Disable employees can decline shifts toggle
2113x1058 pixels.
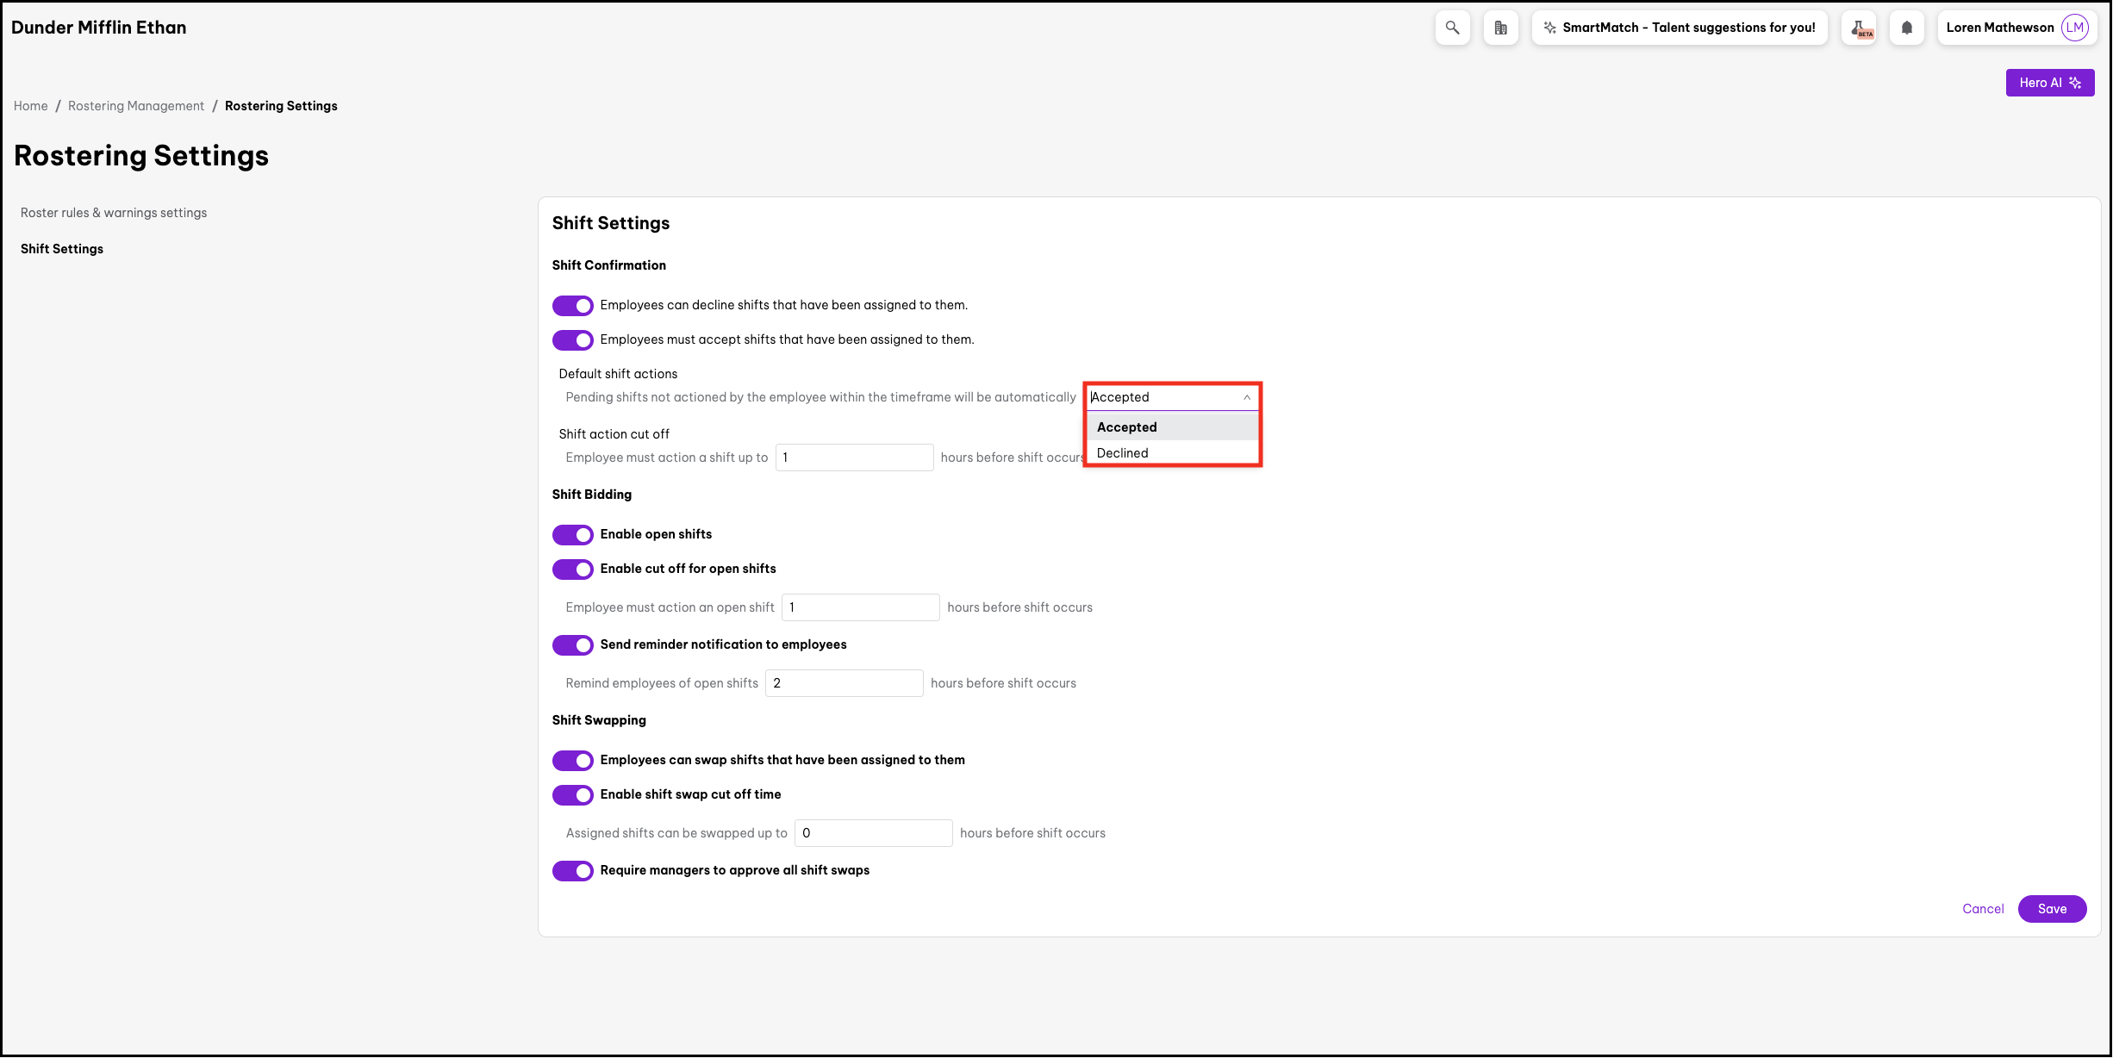pyautogui.click(x=573, y=306)
